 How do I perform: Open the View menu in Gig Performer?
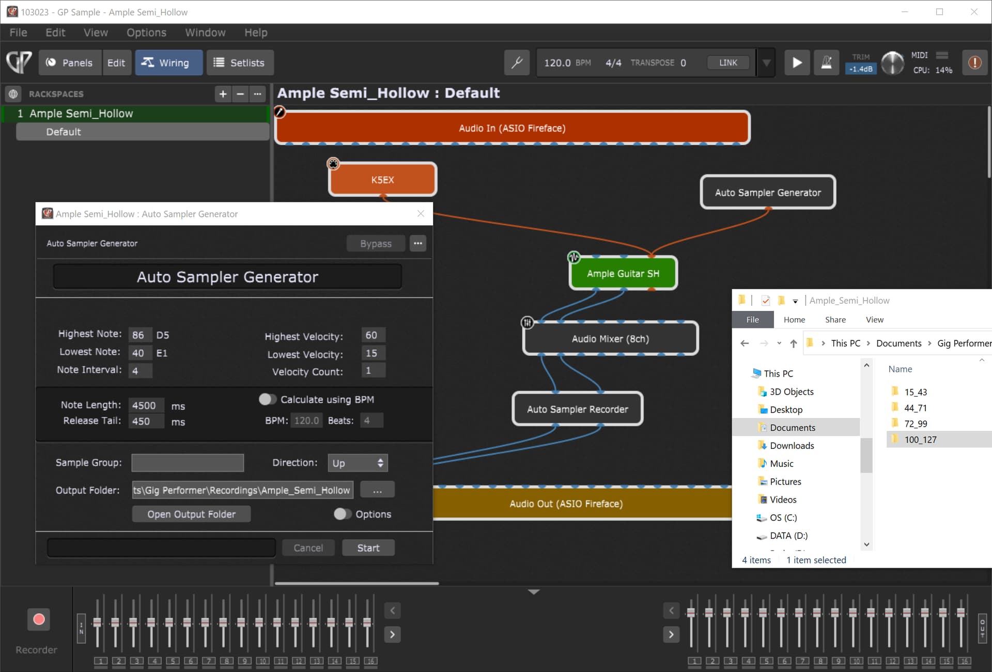tap(96, 33)
